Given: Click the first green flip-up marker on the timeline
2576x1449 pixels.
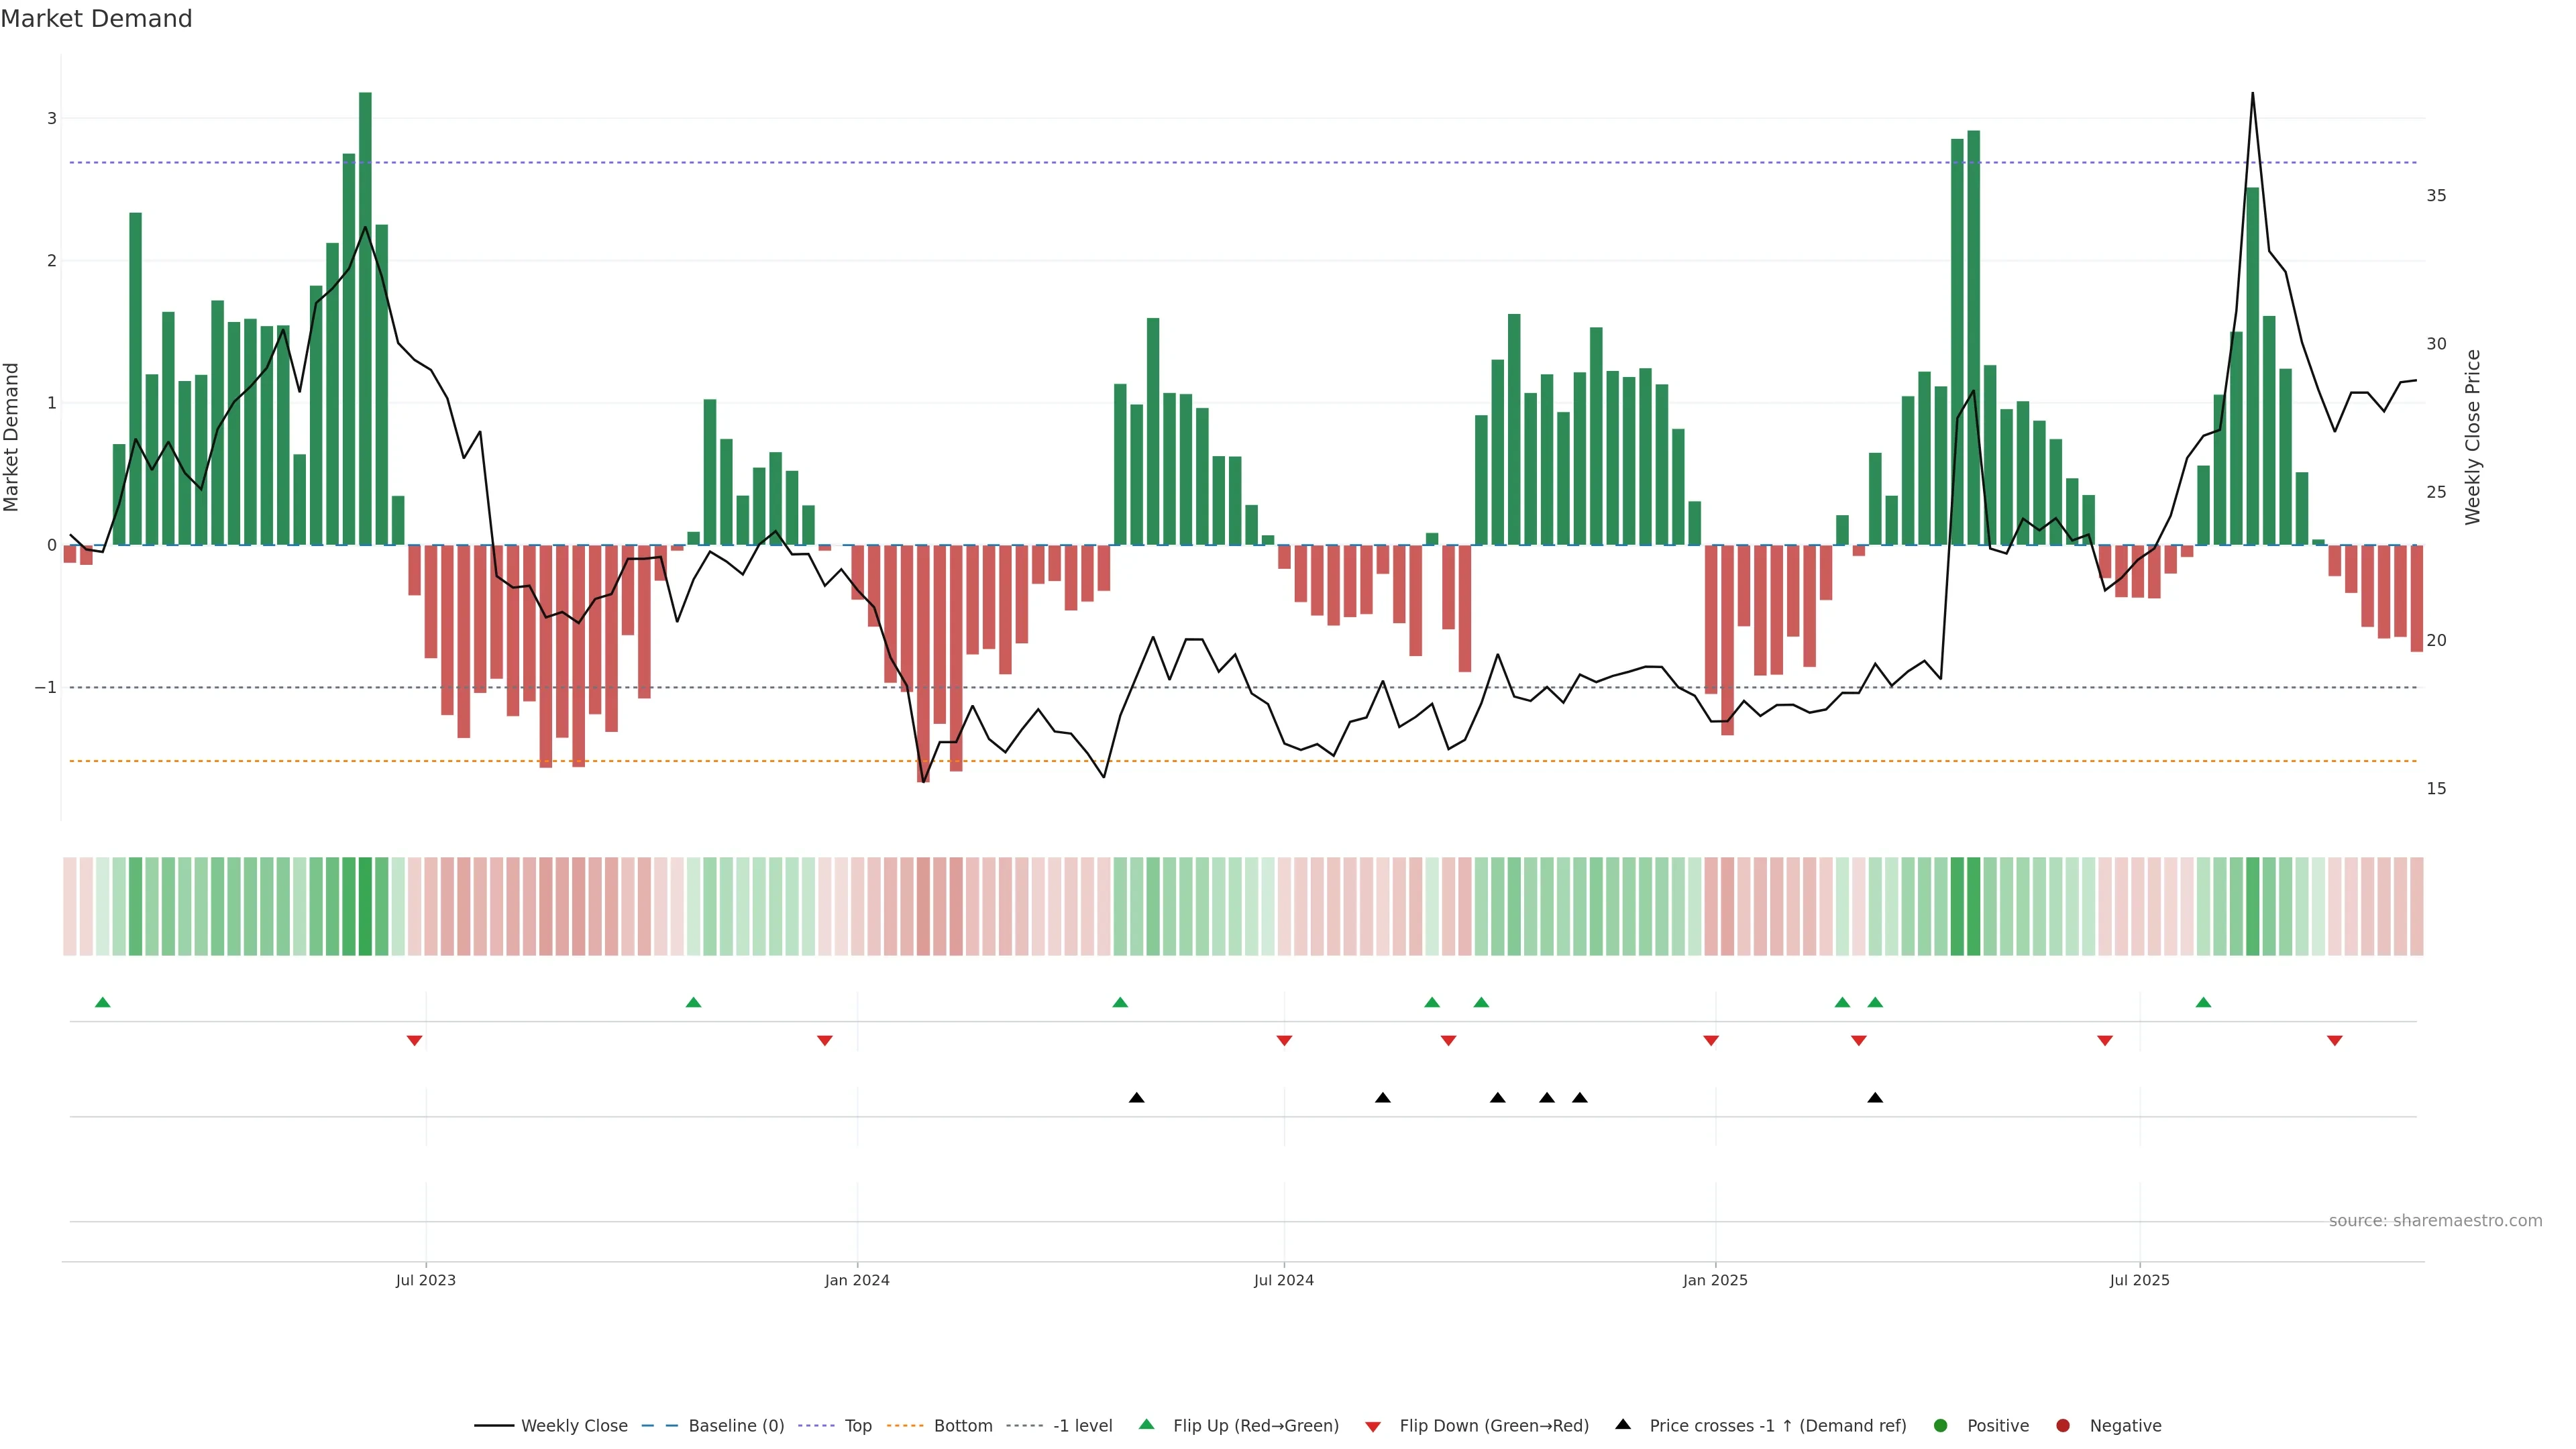Looking at the screenshot, I should [x=102, y=1002].
